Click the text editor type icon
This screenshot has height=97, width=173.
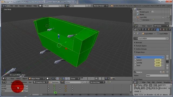136,82
